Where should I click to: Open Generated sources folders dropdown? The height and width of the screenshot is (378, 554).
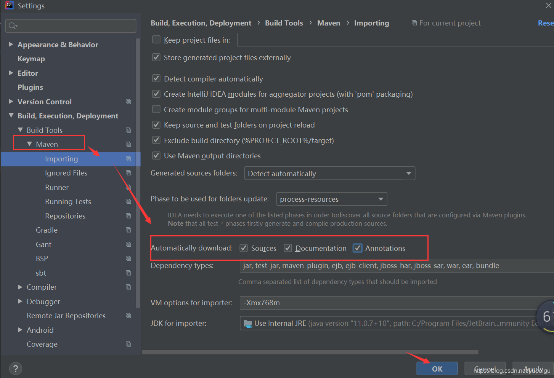coord(329,173)
